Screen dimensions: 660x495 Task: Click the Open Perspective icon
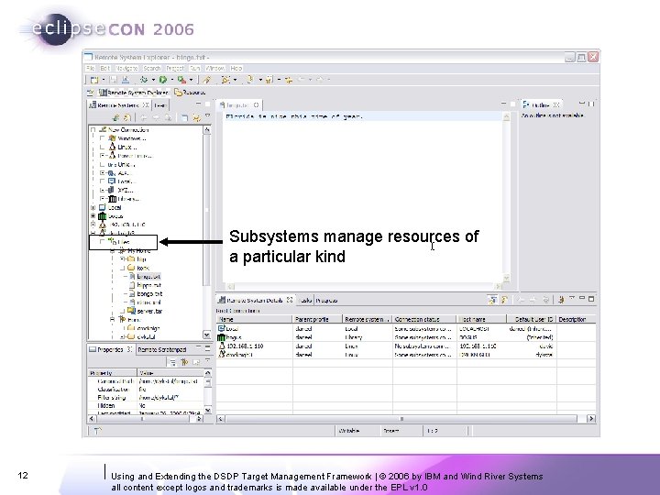90,93
